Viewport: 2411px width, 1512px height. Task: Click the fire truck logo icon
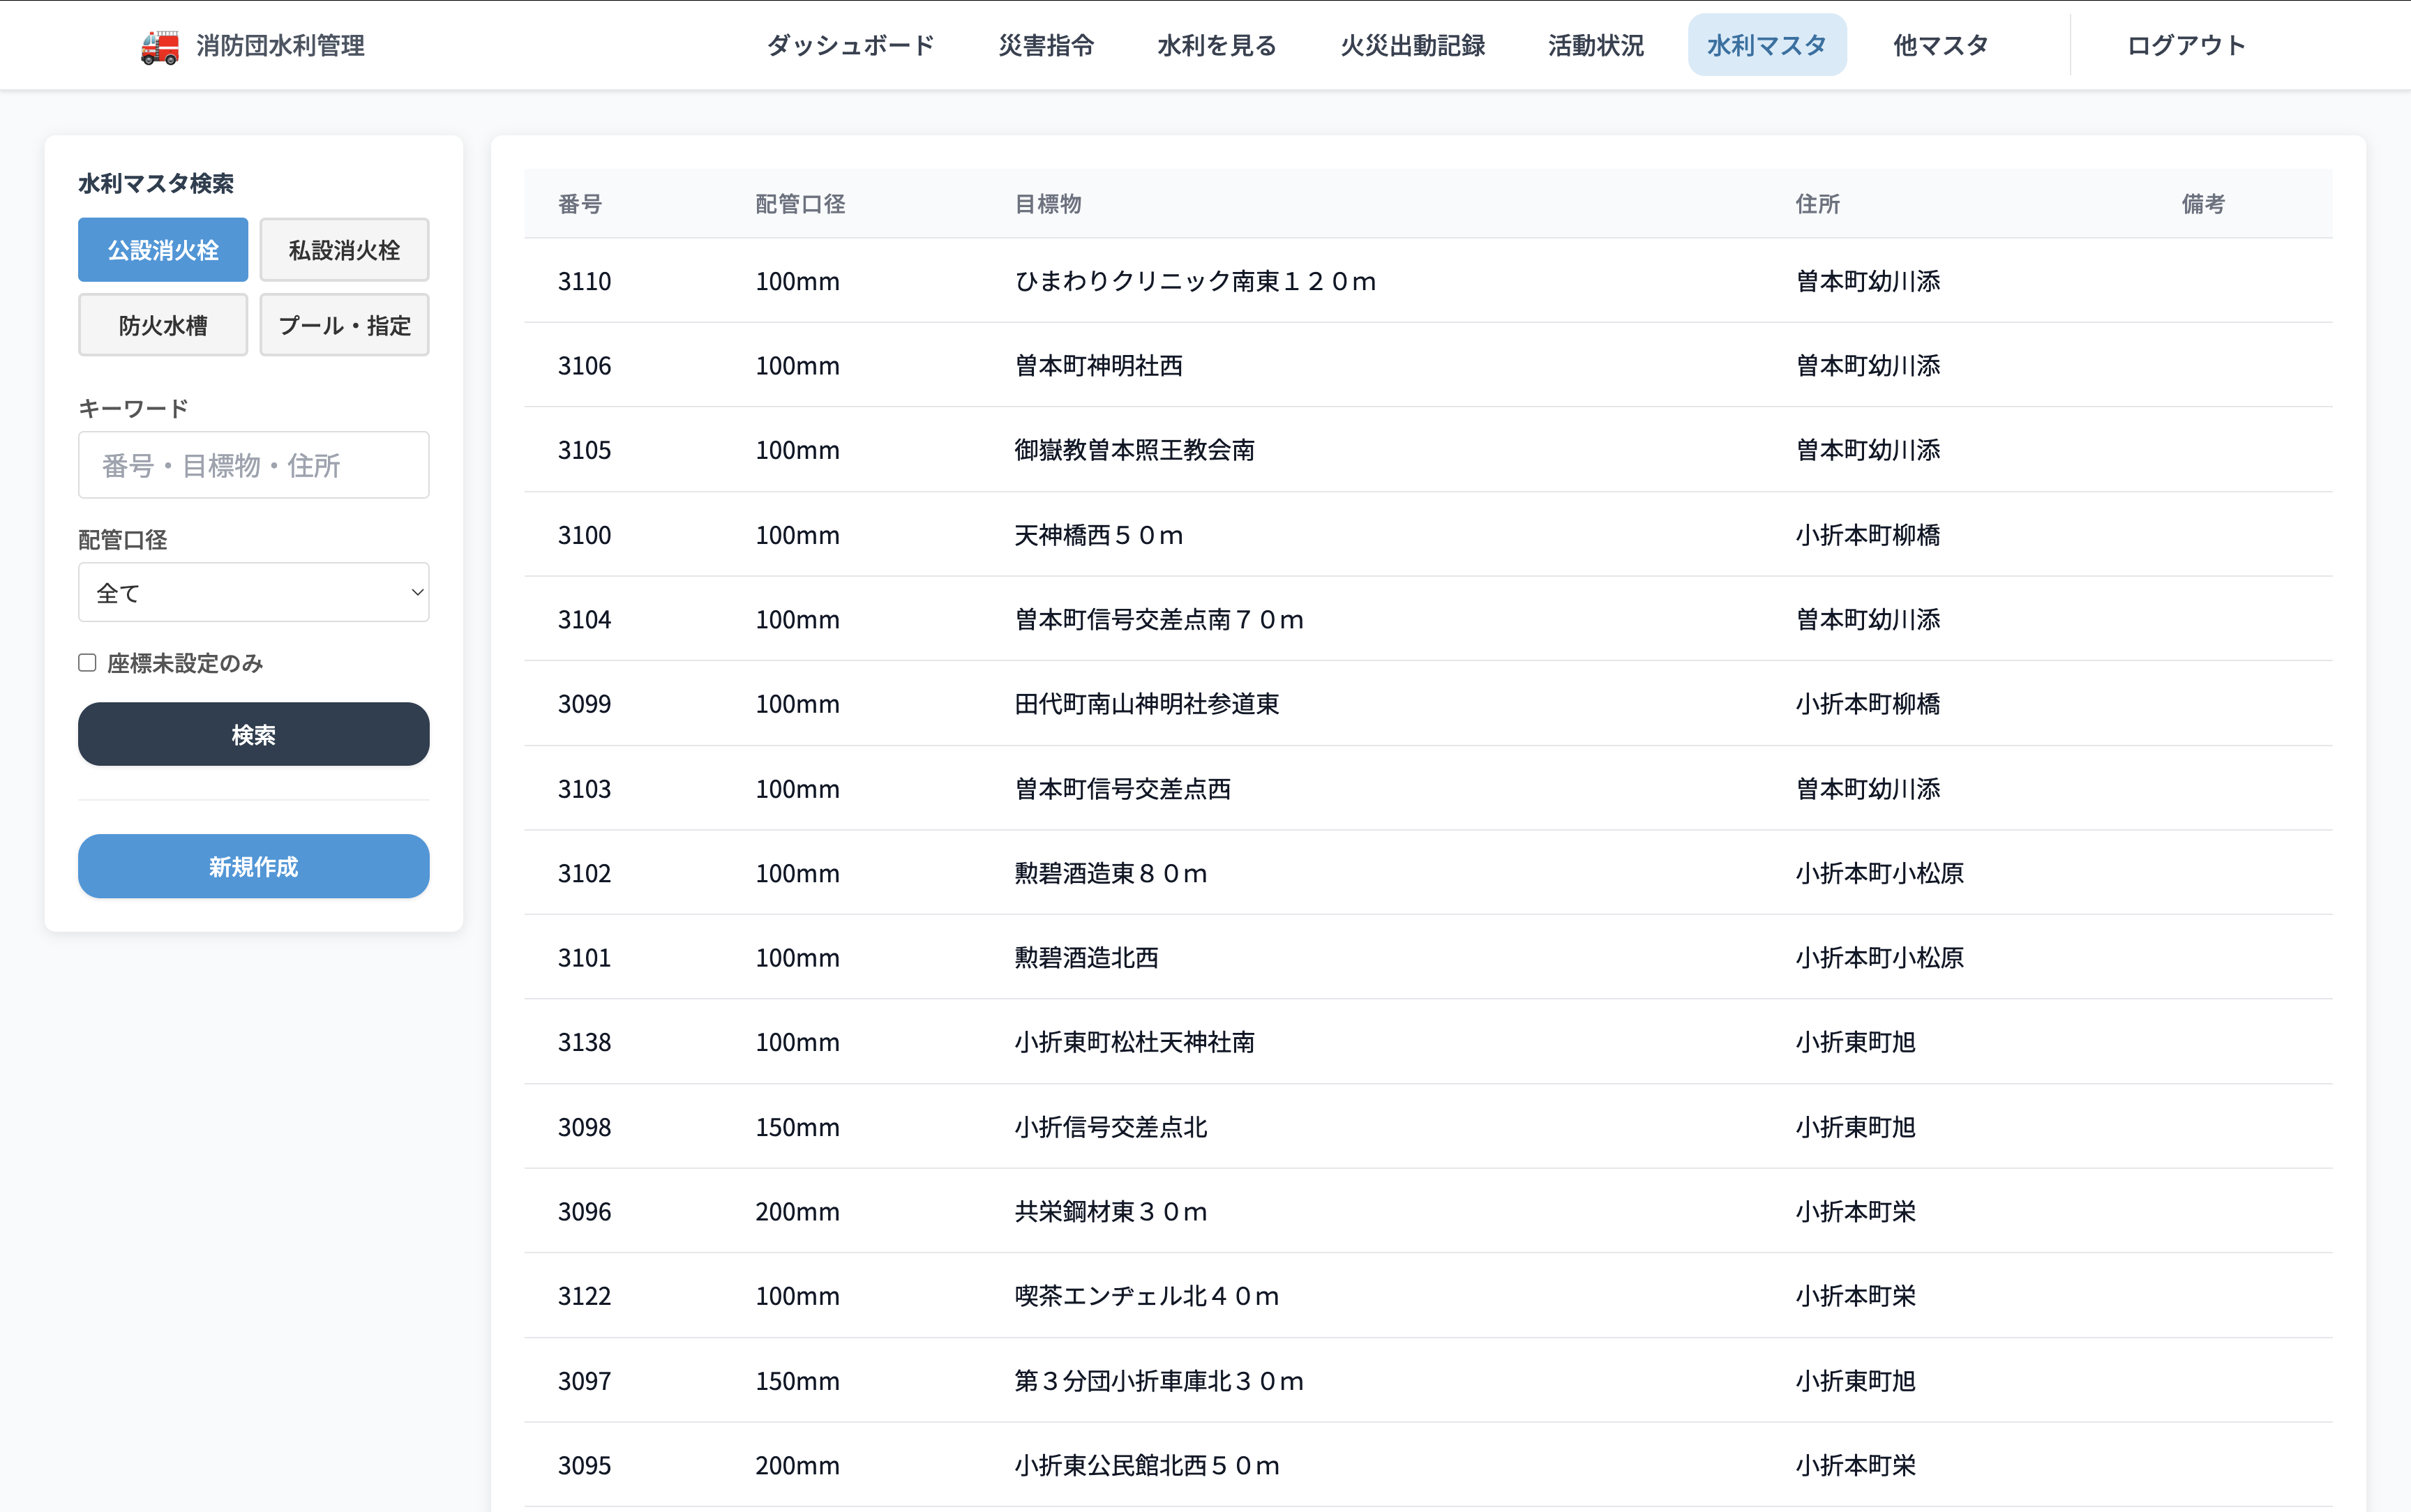click(160, 46)
